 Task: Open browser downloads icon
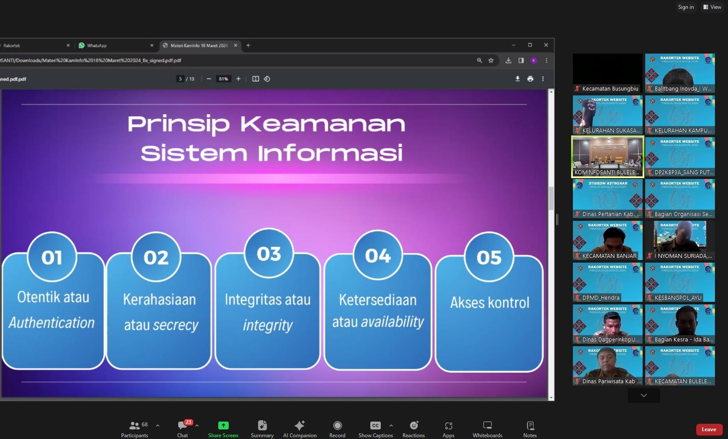click(x=508, y=61)
